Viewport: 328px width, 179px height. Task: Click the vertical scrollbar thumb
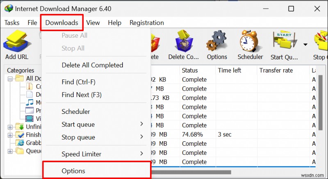click(321, 102)
